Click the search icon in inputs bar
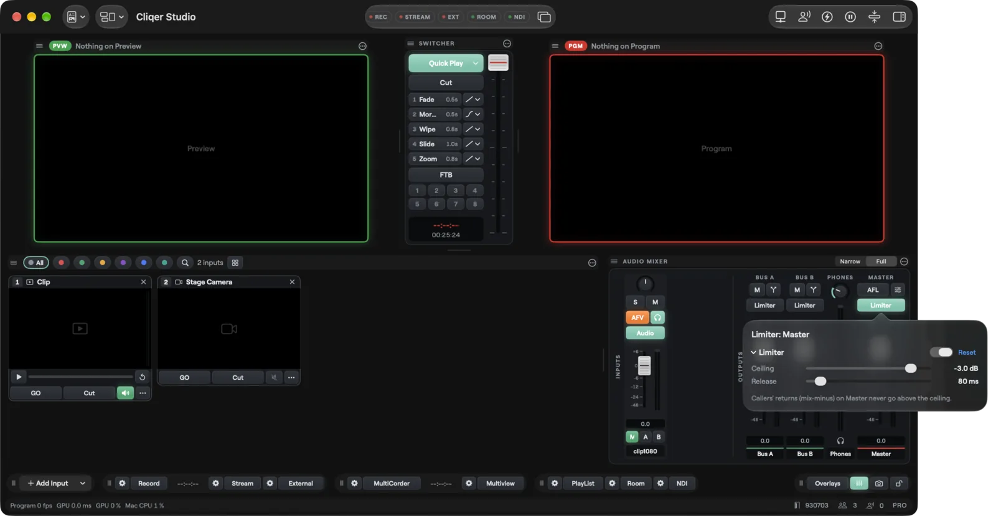 (x=185, y=263)
